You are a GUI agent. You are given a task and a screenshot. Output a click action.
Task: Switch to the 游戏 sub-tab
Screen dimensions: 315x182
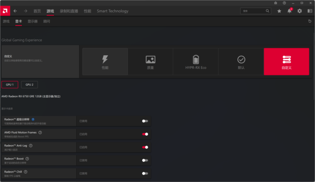6,21
